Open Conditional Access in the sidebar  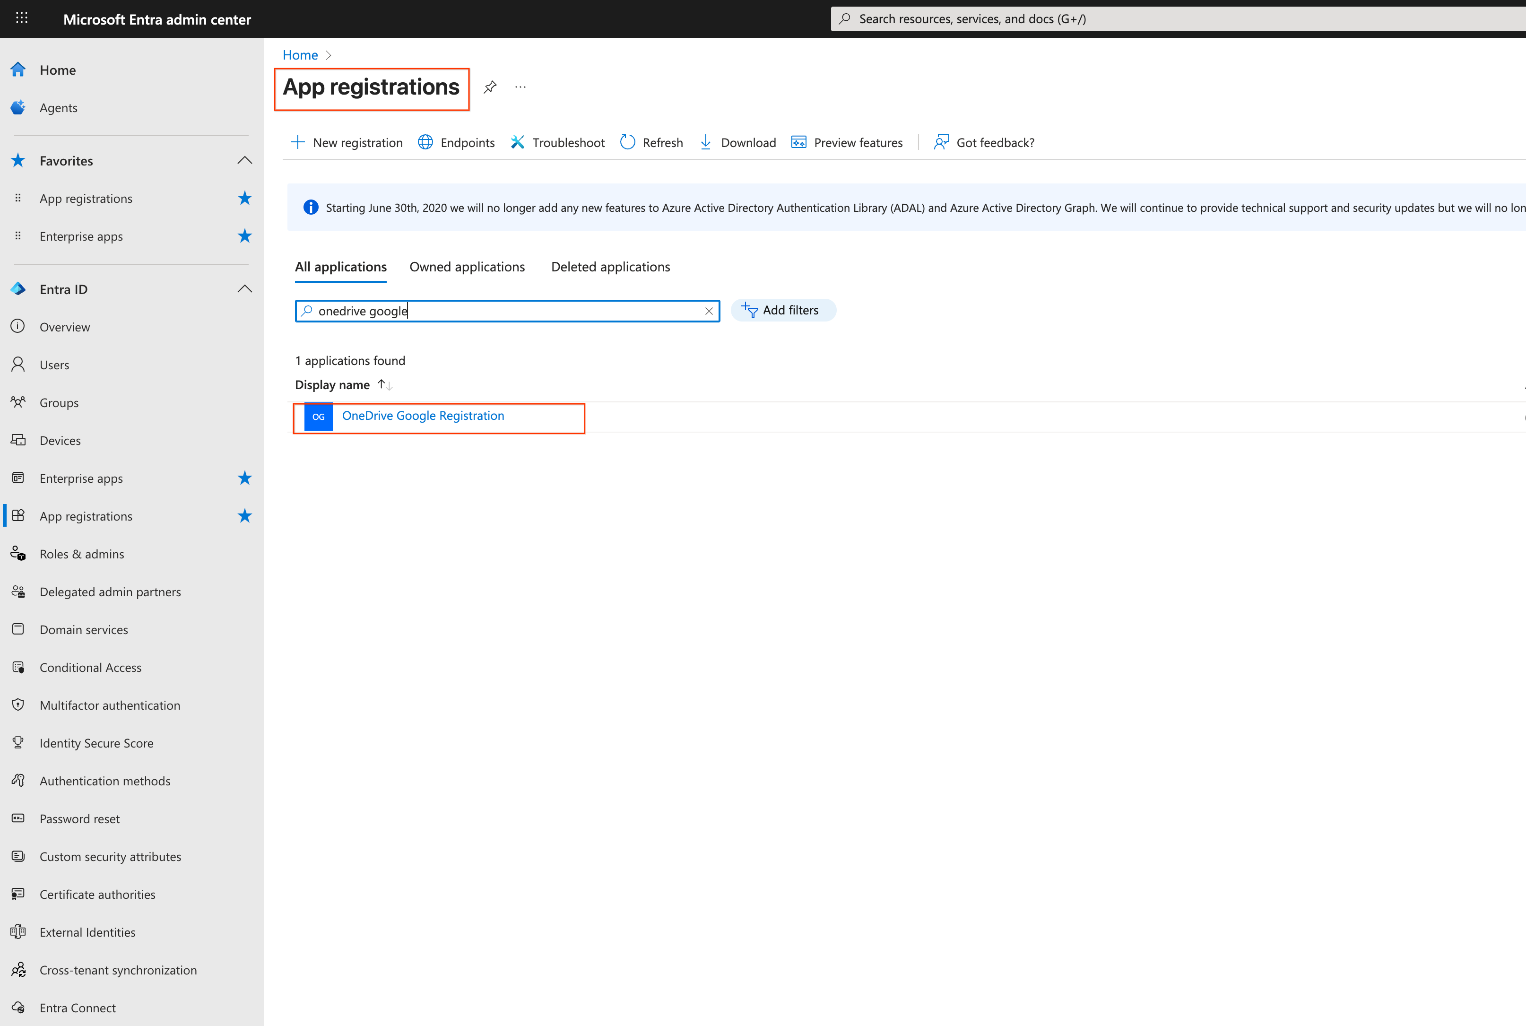pyautogui.click(x=90, y=667)
